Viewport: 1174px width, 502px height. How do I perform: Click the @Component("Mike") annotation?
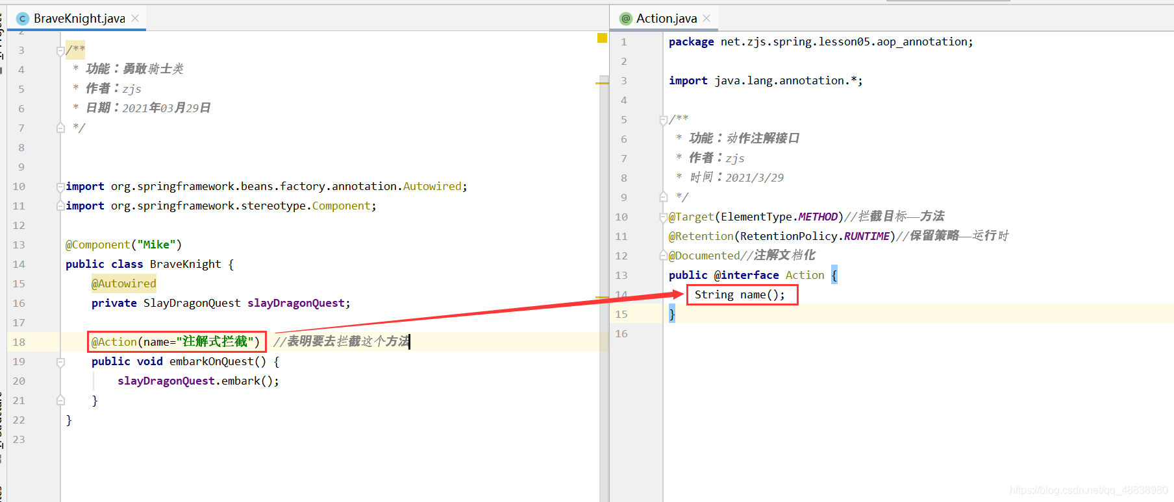123,245
